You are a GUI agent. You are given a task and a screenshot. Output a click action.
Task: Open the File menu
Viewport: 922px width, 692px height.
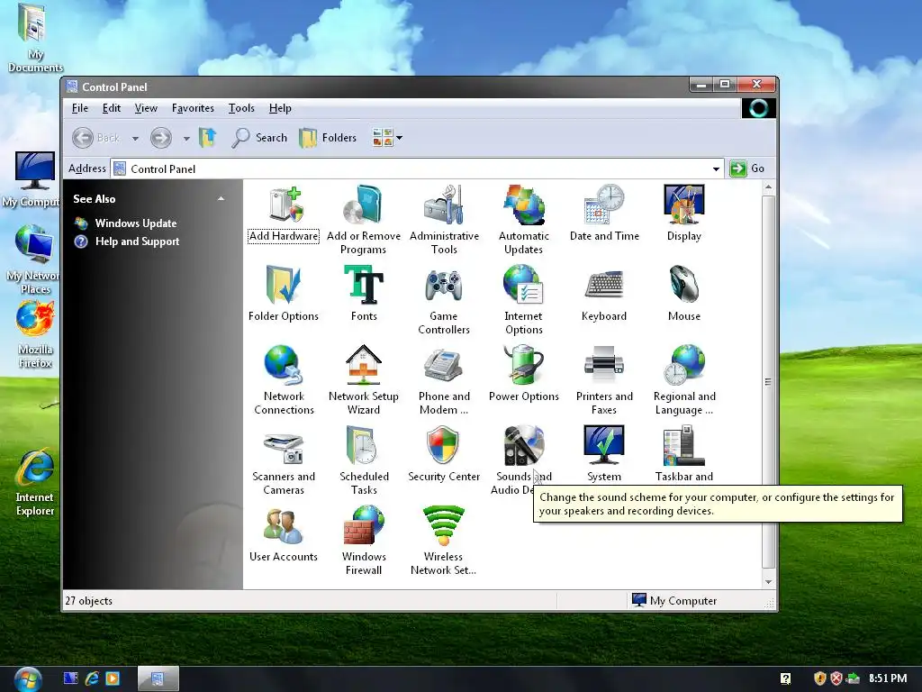(x=80, y=108)
